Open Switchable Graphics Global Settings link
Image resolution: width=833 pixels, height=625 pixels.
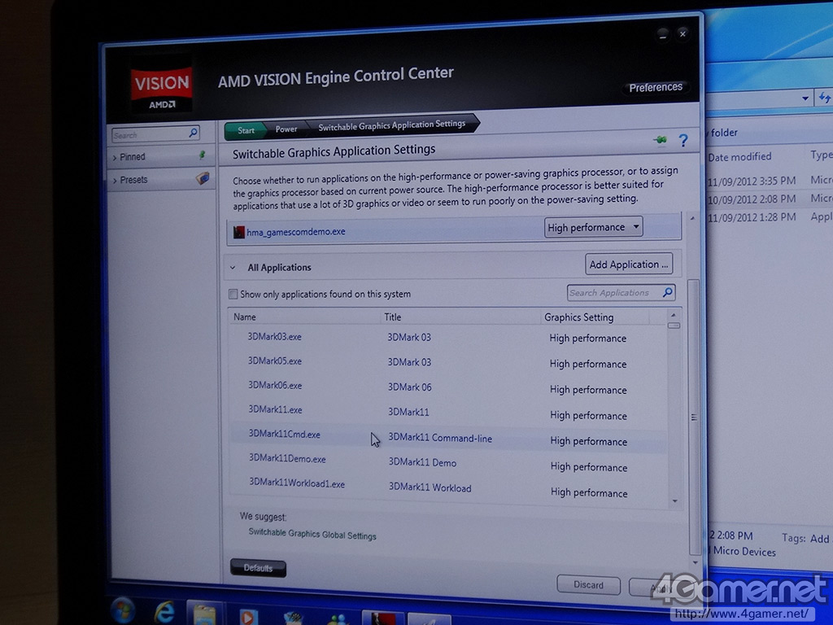pyautogui.click(x=312, y=534)
